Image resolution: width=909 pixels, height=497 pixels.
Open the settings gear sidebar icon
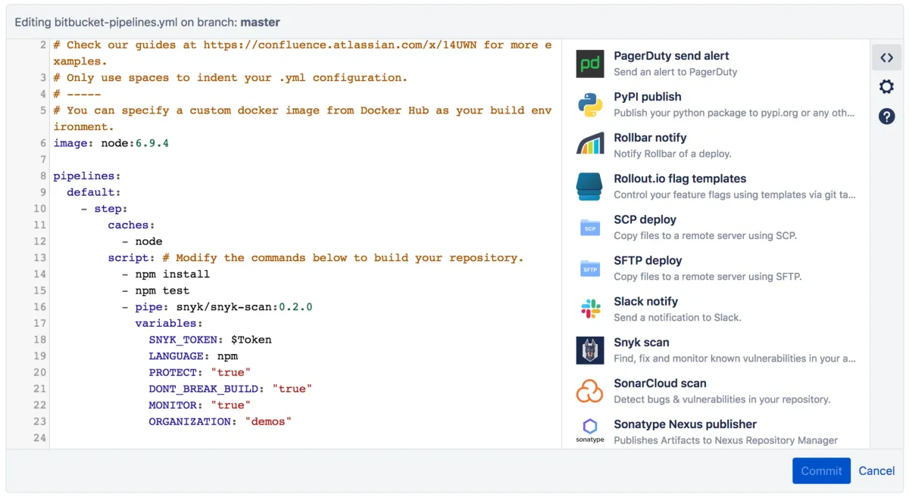(x=886, y=87)
